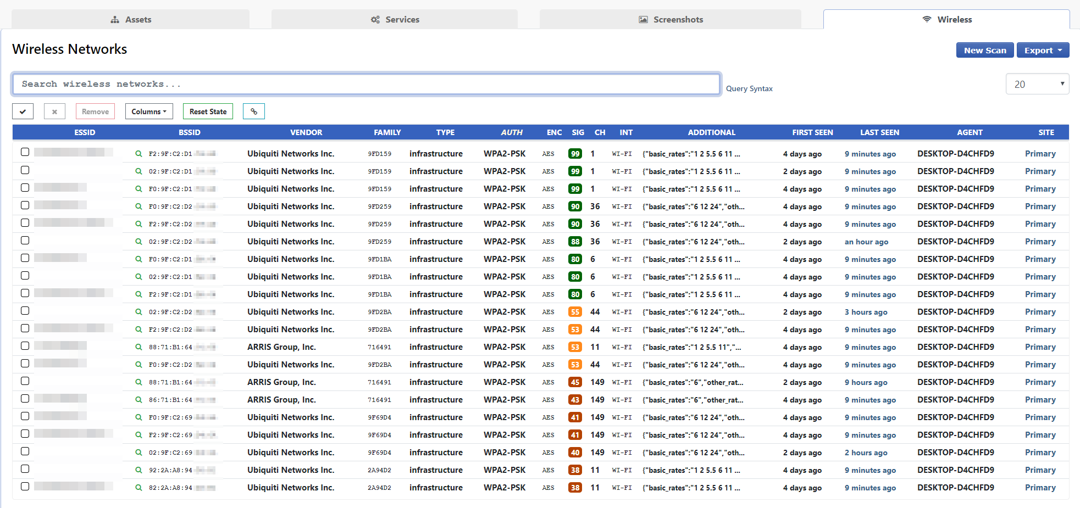This screenshot has width=1080, height=508.
Task: Click the magnifier icon beside BSSID 86:71:B1:64
Action: (139, 400)
